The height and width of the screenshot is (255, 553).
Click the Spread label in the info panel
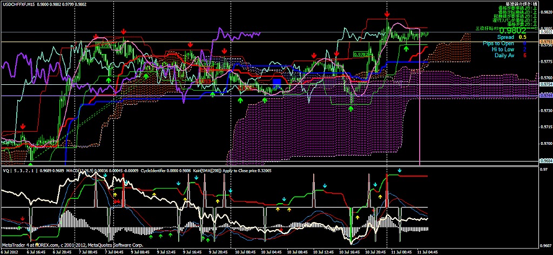coord(505,37)
